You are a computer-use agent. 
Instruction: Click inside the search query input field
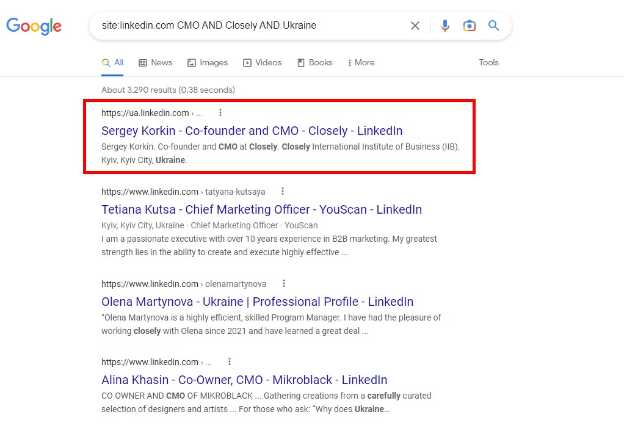(244, 25)
